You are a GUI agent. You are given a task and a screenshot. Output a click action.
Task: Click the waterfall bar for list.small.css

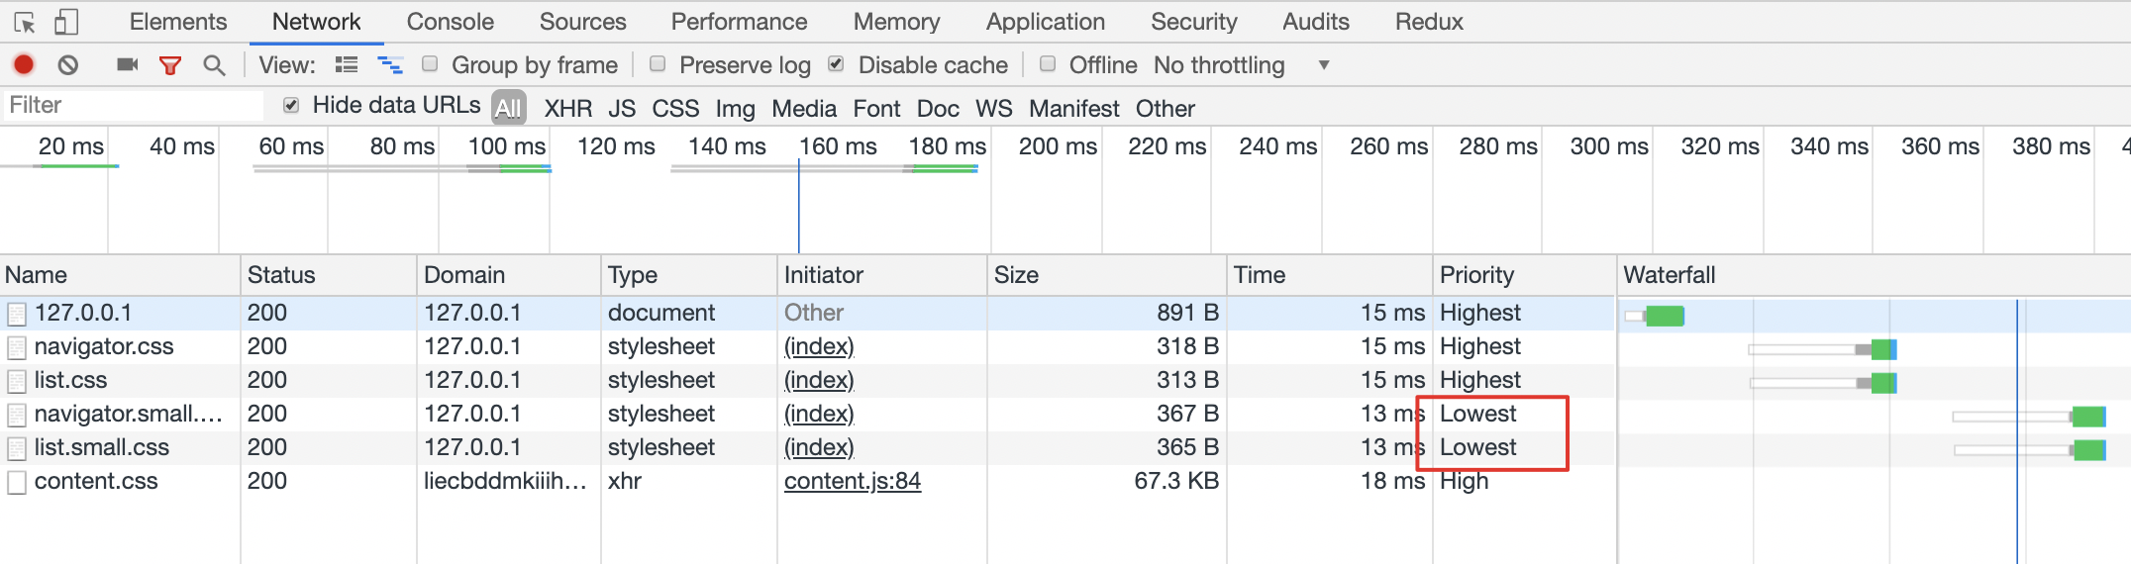pos(2088,451)
